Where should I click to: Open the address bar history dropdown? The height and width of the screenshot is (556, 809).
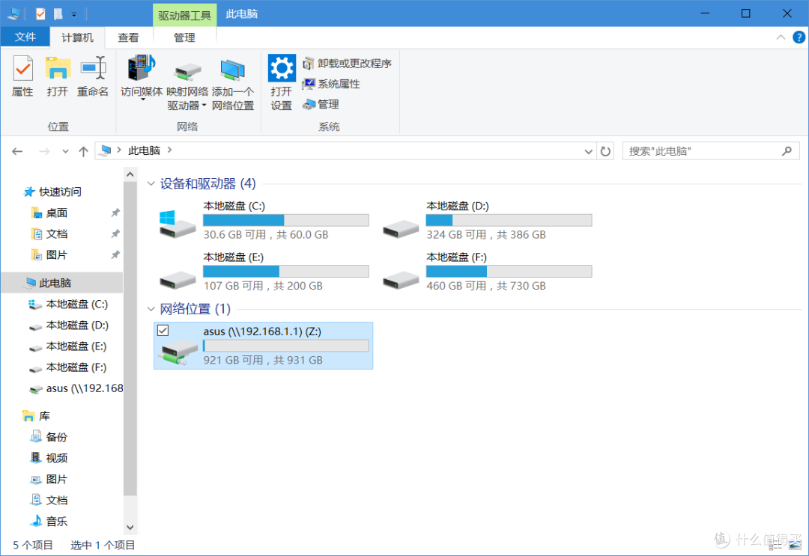coord(588,151)
